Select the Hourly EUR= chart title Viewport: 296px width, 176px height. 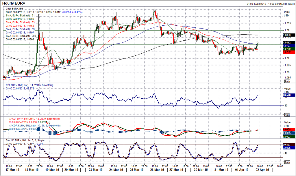(13, 3)
